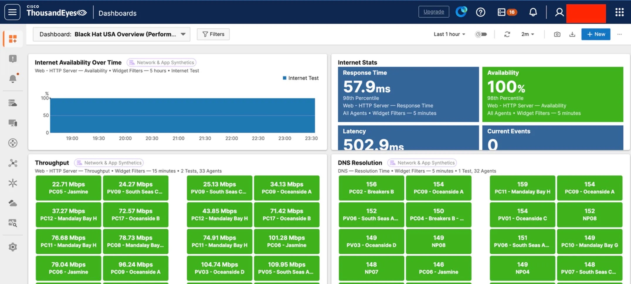Create a new widget with New button
The image size is (631, 284).
pos(596,34)
